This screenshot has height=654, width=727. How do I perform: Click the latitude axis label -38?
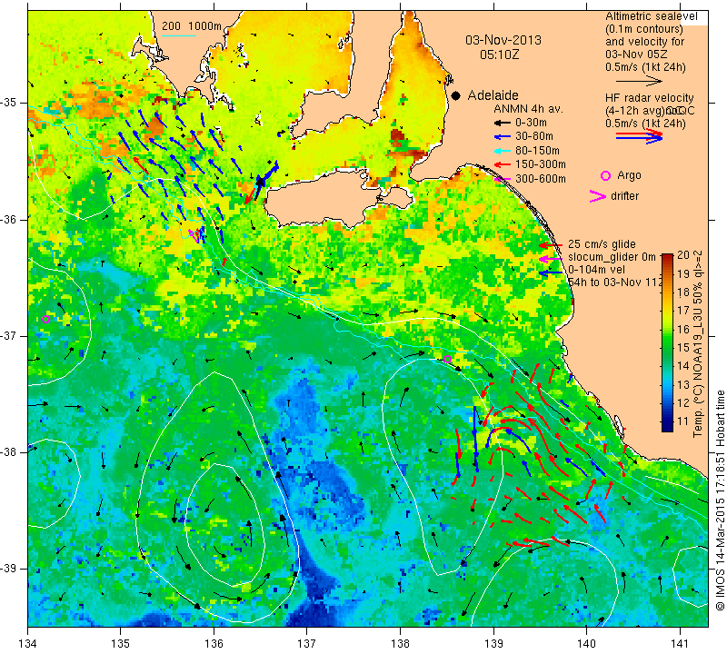[x=8, y=452]
